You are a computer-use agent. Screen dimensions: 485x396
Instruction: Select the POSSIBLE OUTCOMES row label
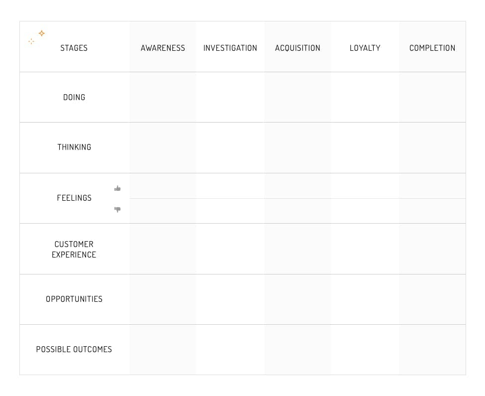click(x=74, y=349)
